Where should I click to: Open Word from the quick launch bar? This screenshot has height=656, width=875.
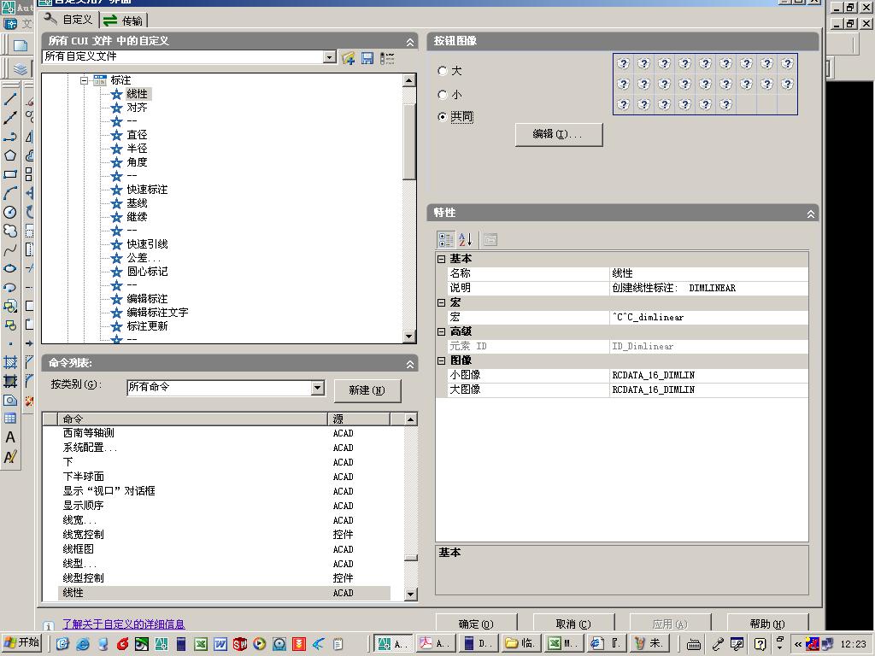tap(220, 644)
